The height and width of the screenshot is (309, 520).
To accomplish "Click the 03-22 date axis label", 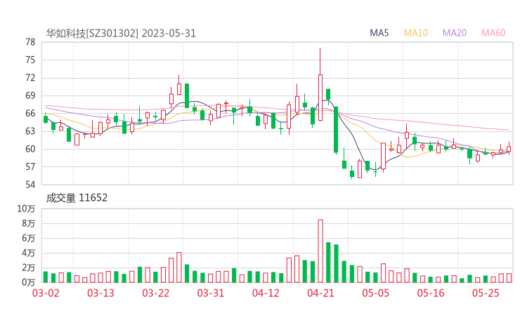I will (x=155, y=293).
